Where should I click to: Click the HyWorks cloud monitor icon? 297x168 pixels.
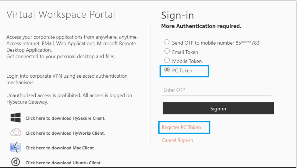16,133
